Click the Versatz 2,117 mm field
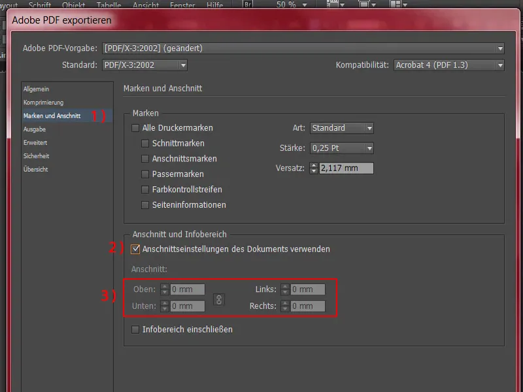The height and width of the screenshot is (392, 523). (346, 168)
